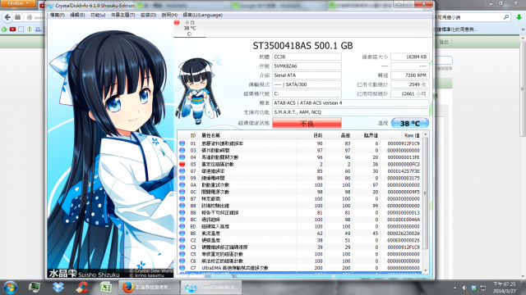The height and width of the screenshot is (295, 526).
Task: Open the 功能(u) Function menu
Action: pos(98,15)
